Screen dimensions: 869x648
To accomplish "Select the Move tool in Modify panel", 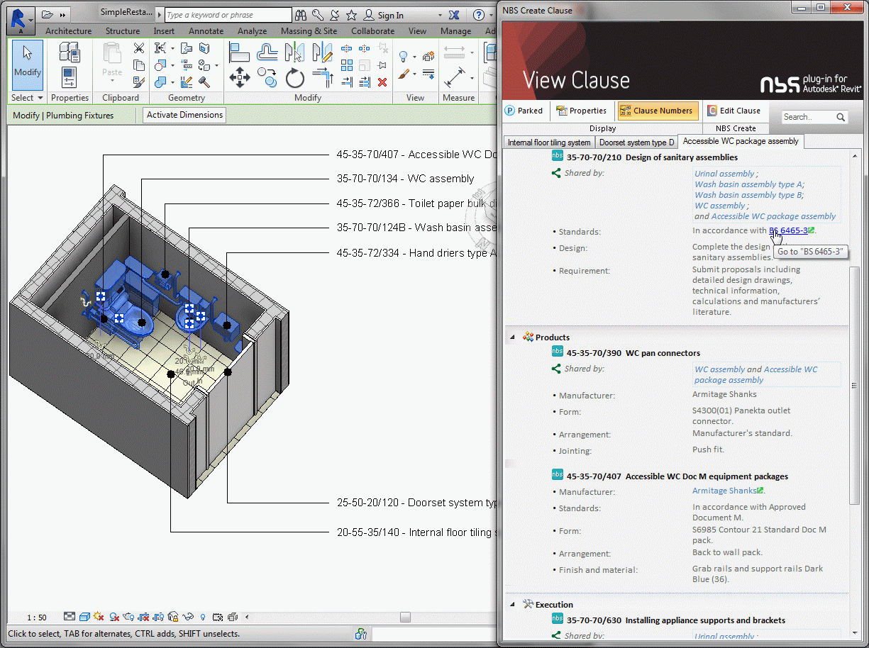I will (x=240, y=77).
